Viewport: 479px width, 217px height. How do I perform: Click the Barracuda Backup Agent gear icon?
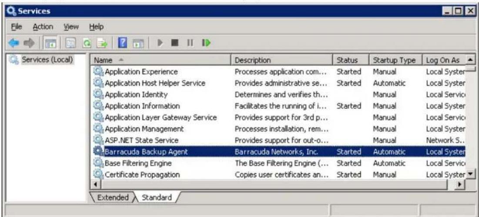click(98, 151)
